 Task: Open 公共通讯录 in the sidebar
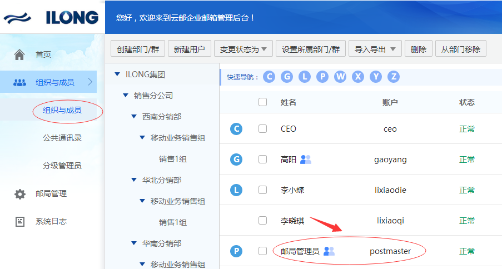pyautogui.click(x=62, y=138)
